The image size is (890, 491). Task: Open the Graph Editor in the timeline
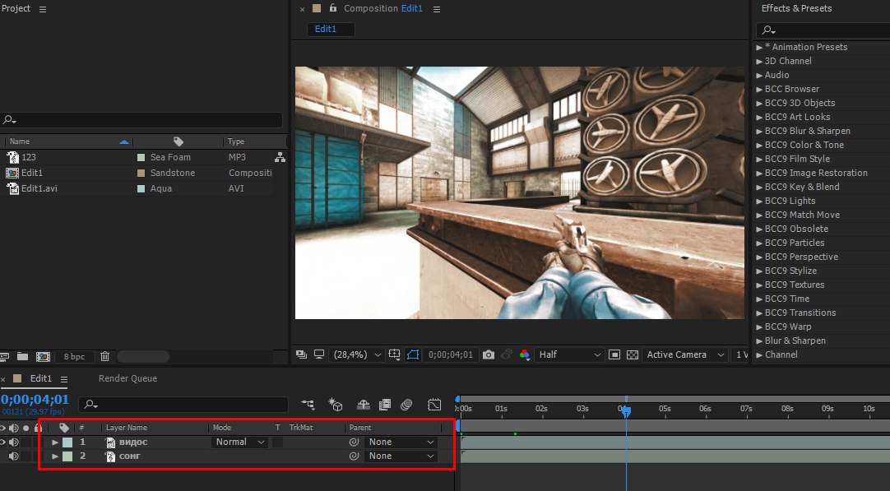pos(434,405)
